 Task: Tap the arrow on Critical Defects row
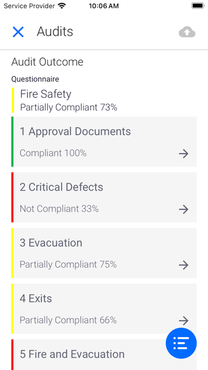184,209
